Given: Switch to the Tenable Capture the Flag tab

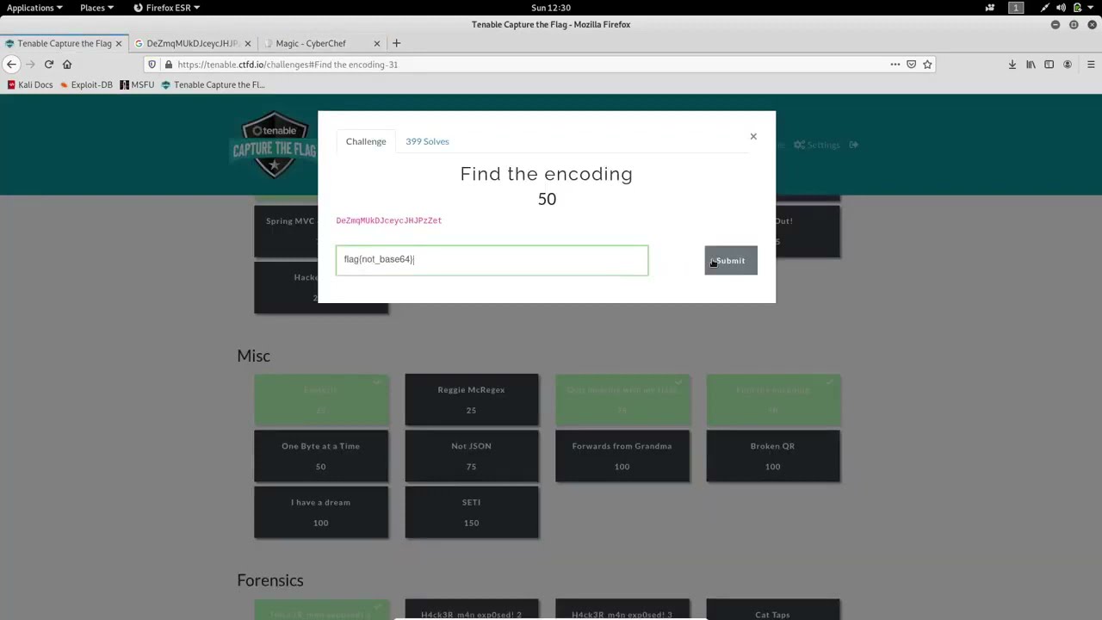Looking at the screenshot, I should [65, 43].
